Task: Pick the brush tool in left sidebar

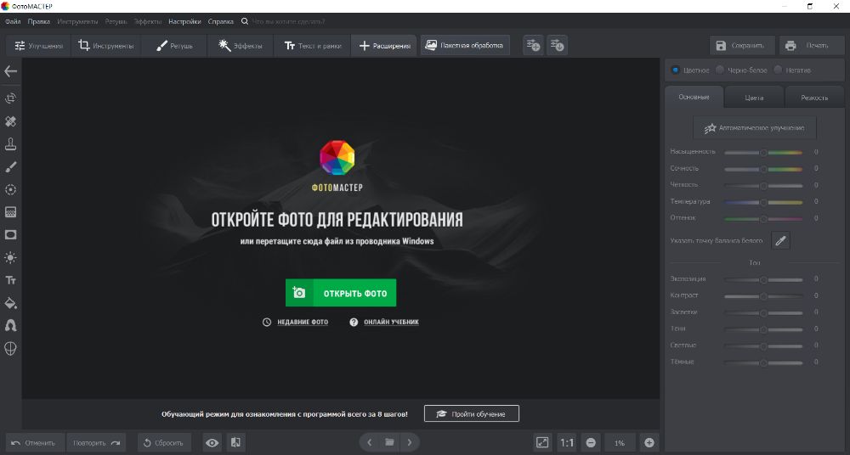Action: click(x=11, y=167)
